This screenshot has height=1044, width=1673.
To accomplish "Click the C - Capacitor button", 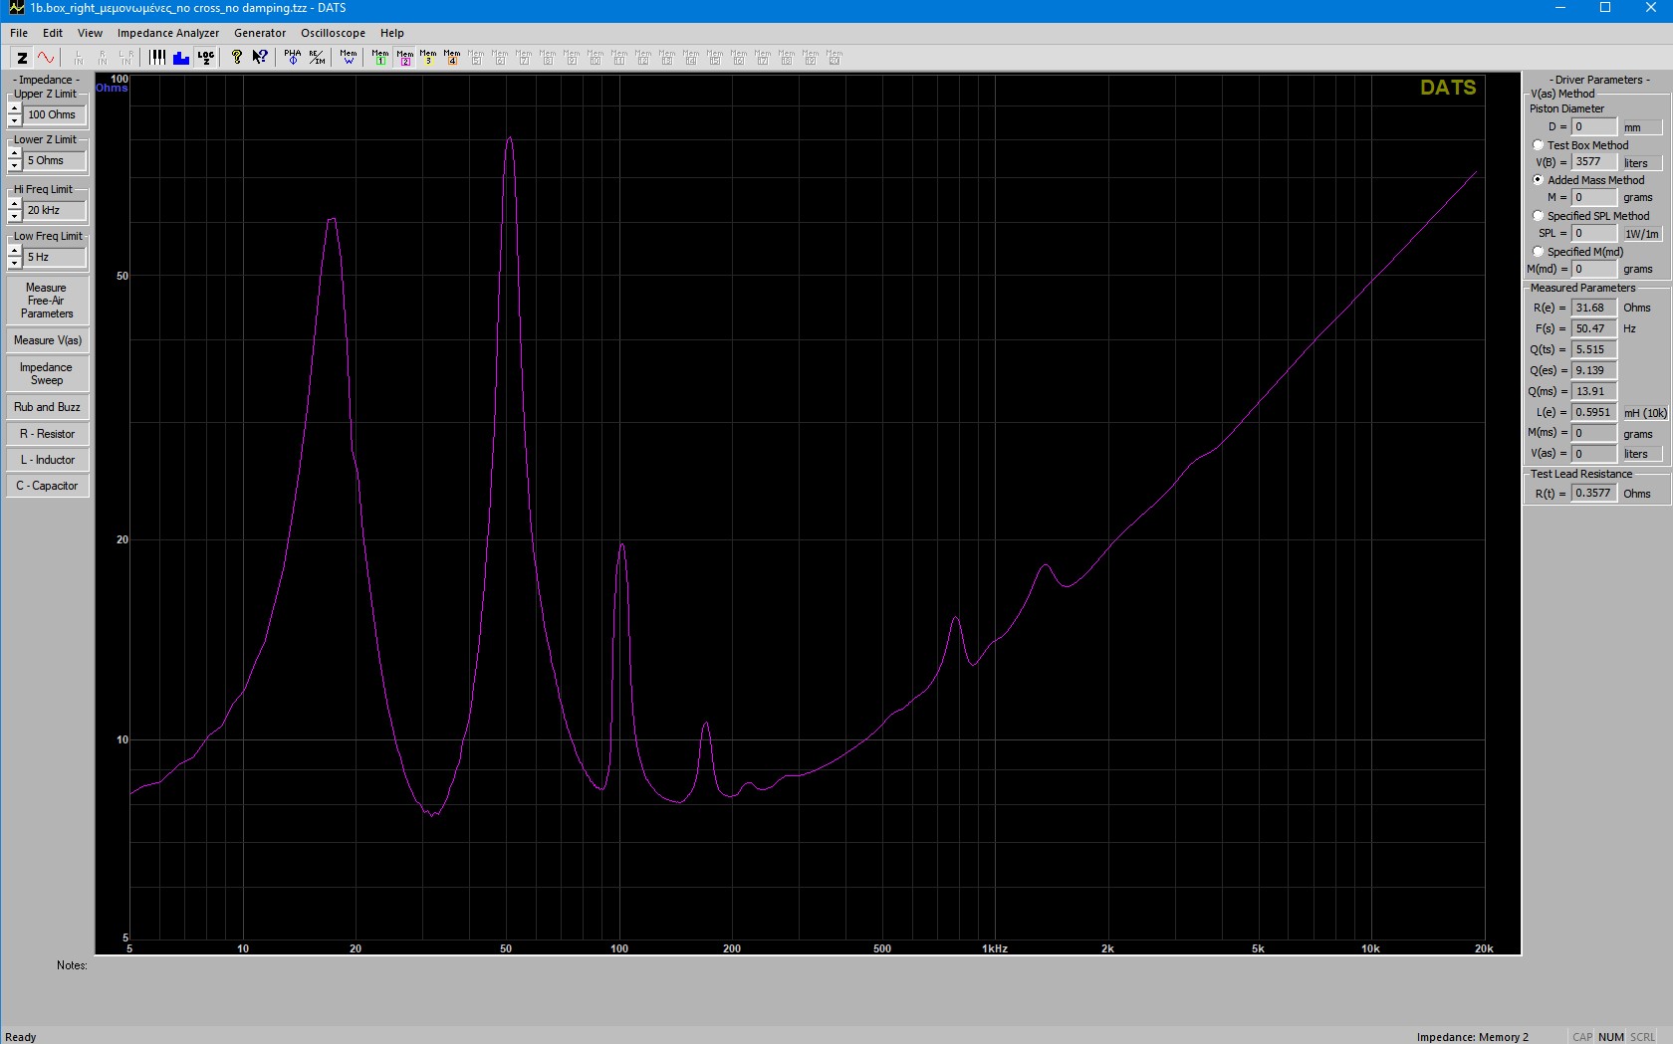I will click(x=47, y=486).
